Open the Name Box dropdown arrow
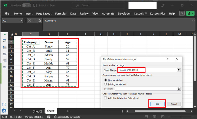This screenshot has width=197, height=119. pos(21,21)
